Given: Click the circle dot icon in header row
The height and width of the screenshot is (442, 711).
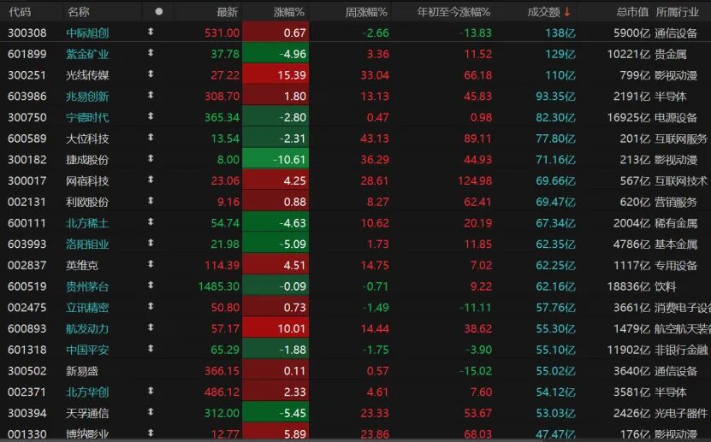Looking at the screenshot, I should click(x=158, y=12).
